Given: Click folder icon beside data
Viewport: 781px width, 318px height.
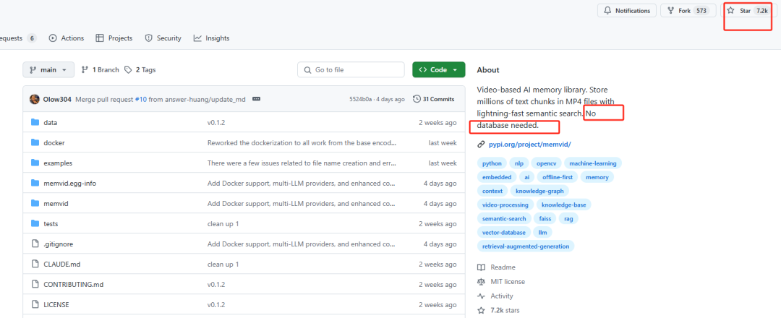Looking at the screenshot, I should [35, 122].
